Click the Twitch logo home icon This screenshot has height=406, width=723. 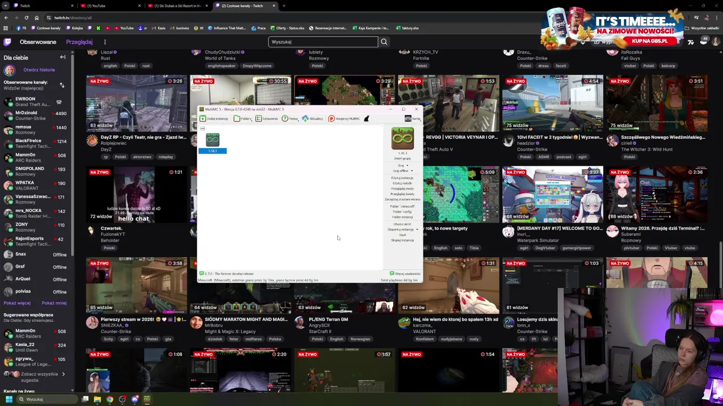pos(7,42)
